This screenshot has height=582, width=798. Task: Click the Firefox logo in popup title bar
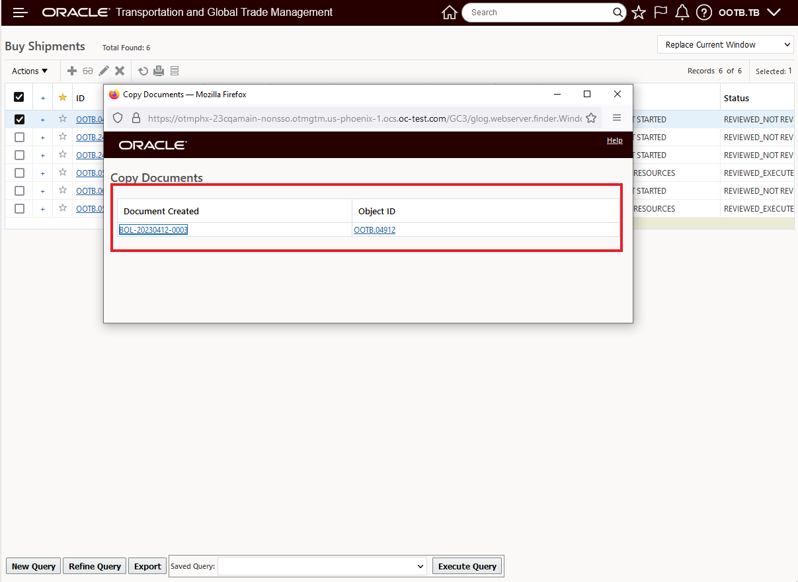(x=114, y=95)
